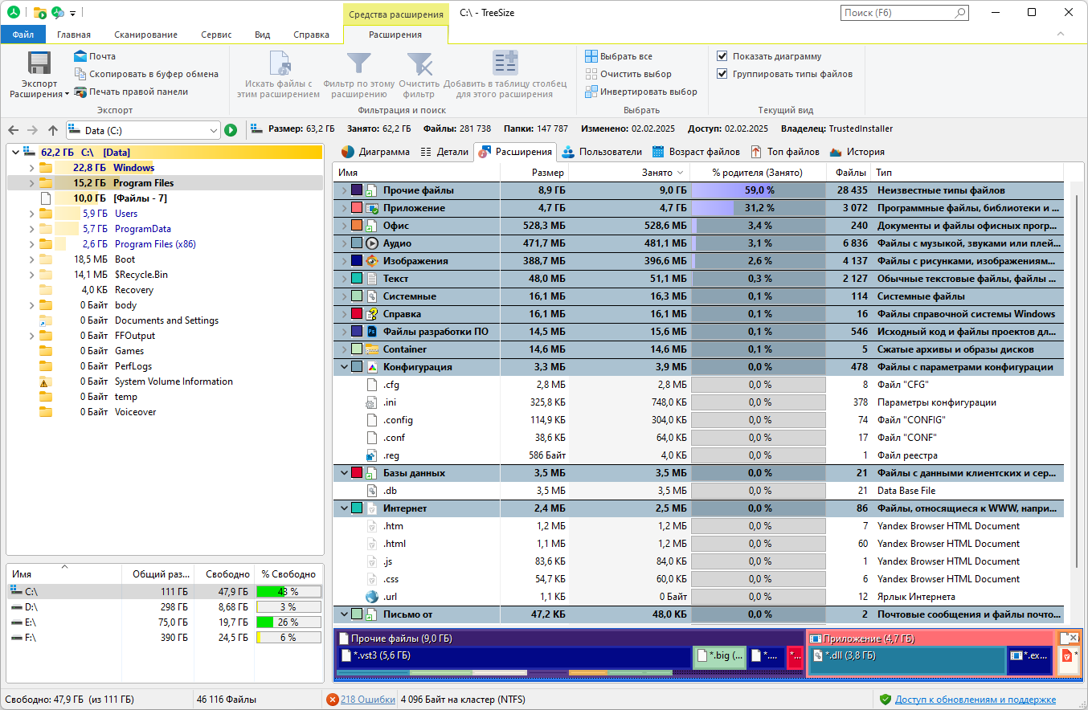Viewport: 1088px width, 710px height.
Task: Switch to the Top files tab
Action: point(784,152)
